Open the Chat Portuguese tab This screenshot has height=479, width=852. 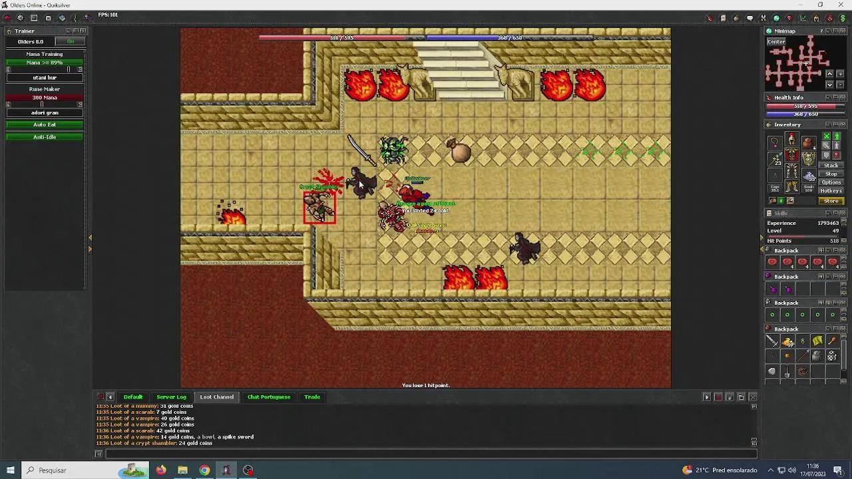tap(269, 397)
